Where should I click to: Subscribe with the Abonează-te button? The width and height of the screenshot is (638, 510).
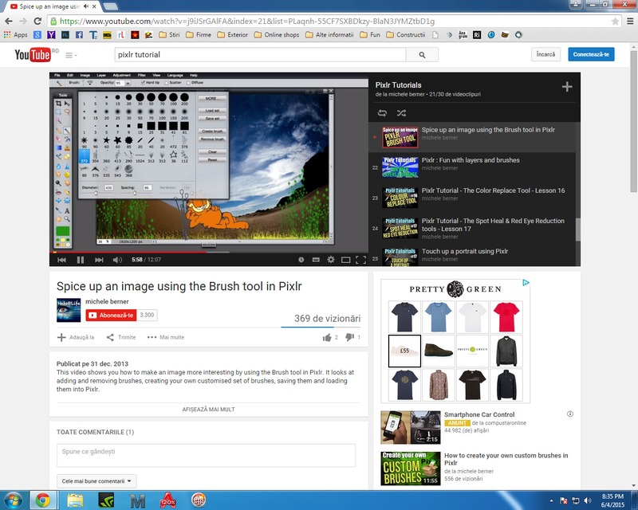tap(111, 315)
